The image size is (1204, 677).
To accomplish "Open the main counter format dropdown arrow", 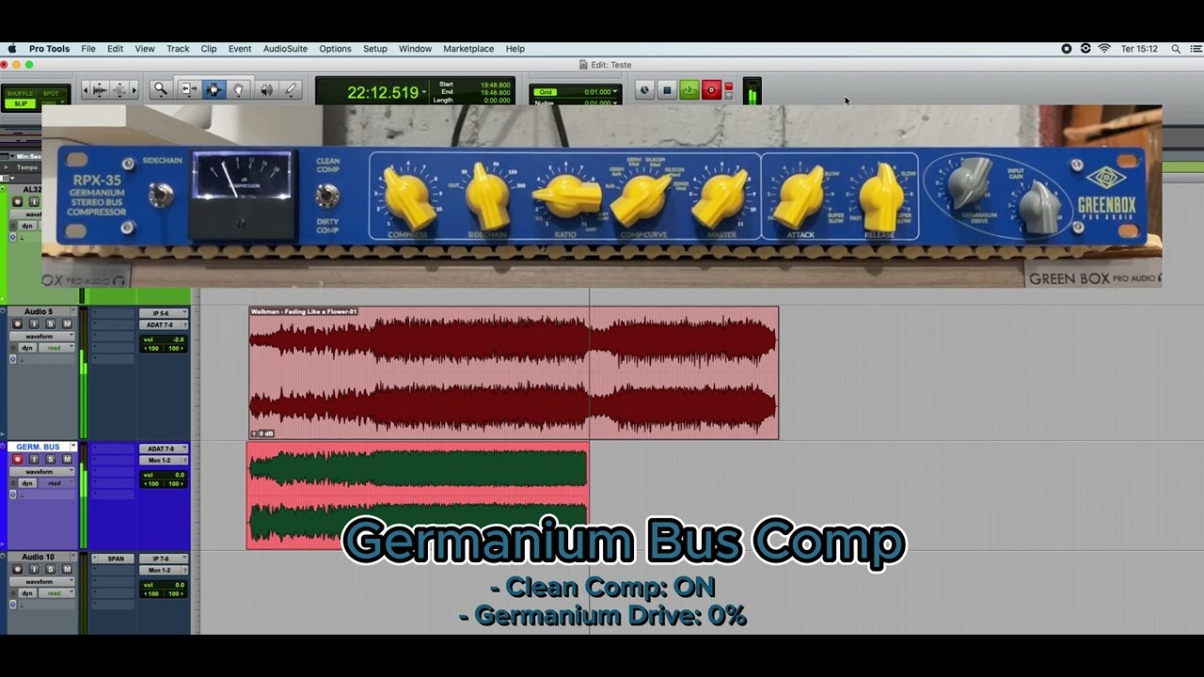I will click(424, 92).
